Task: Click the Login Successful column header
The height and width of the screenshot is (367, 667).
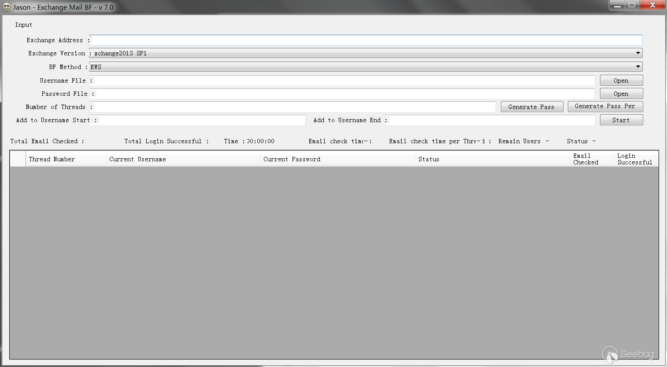Action: point(636,159)
